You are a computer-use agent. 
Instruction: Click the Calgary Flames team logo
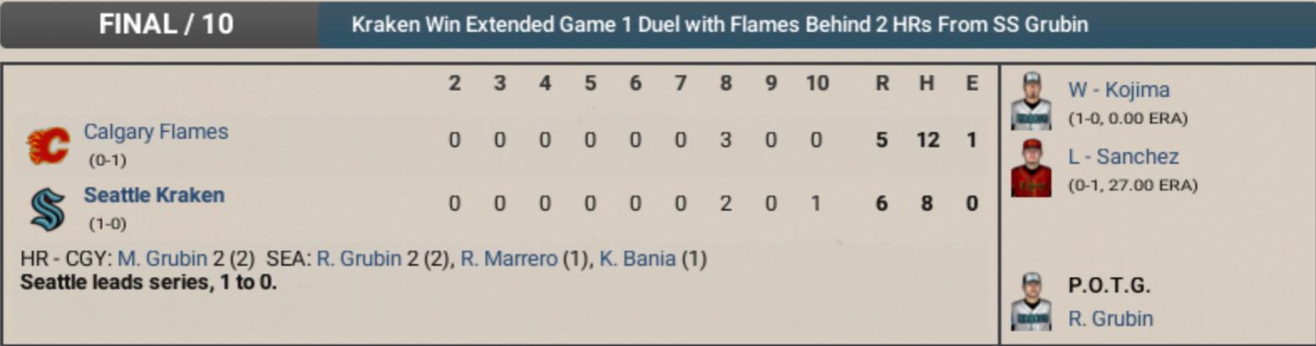click(47, 145)
